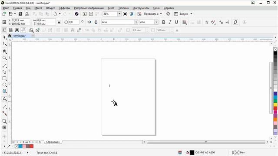Activate the Zoom magnifier tool
Screen dimensions: 278x156
[5, 58]
